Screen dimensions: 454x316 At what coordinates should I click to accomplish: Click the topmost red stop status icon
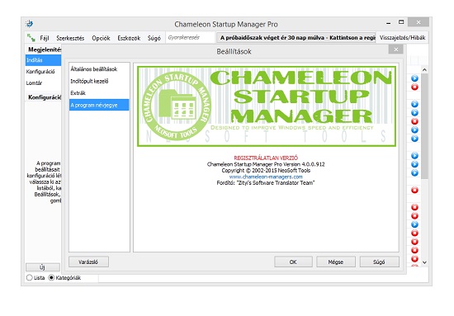(414, 87)
